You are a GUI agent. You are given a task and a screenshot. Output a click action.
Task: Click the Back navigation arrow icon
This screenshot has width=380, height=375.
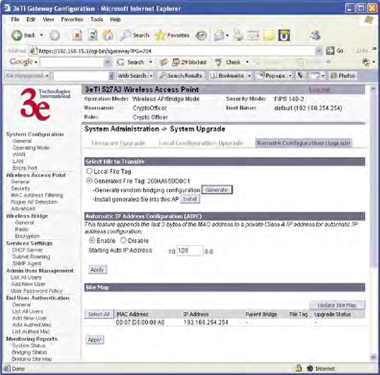click(17, 35)
